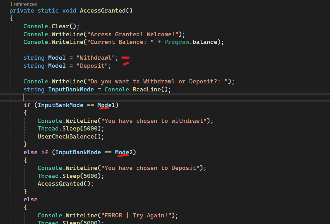This screenshot has height=224, width=330.
Task: Click the "Deposit" string assigned to Mode2
Action: 92,66
